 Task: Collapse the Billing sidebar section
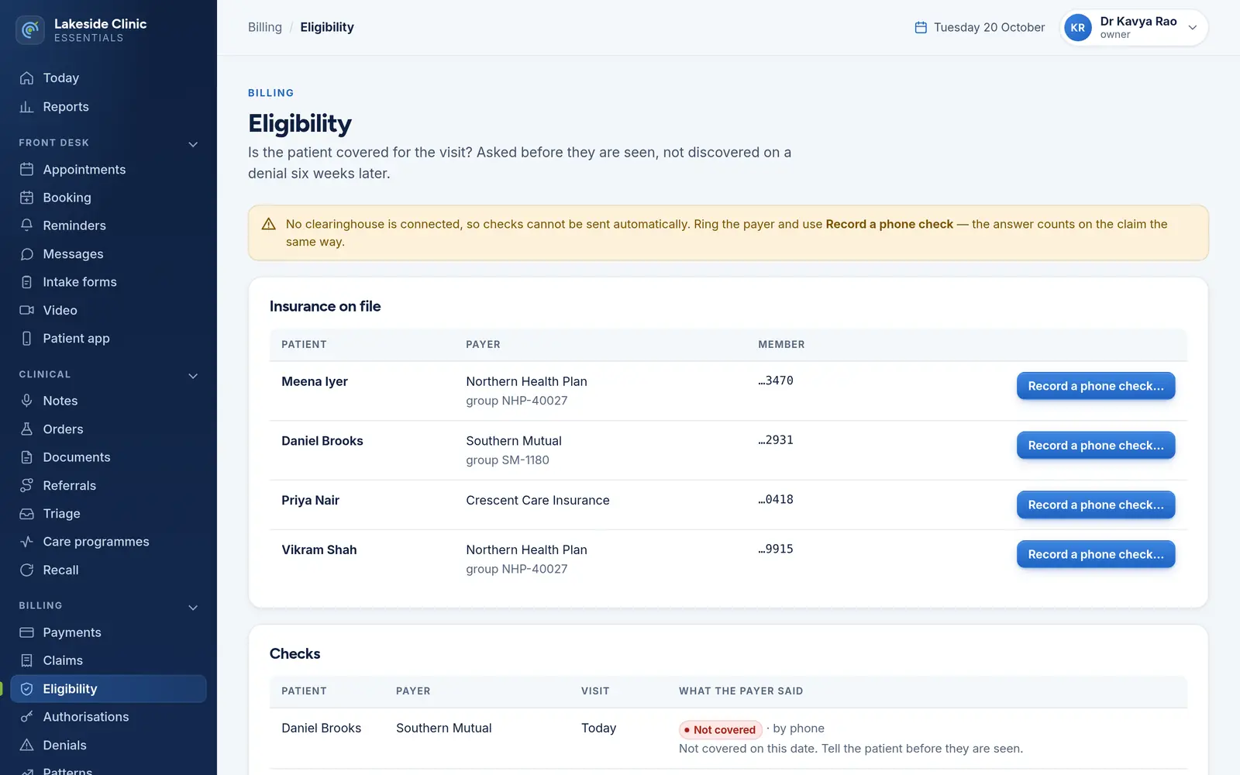click(193, 607)
